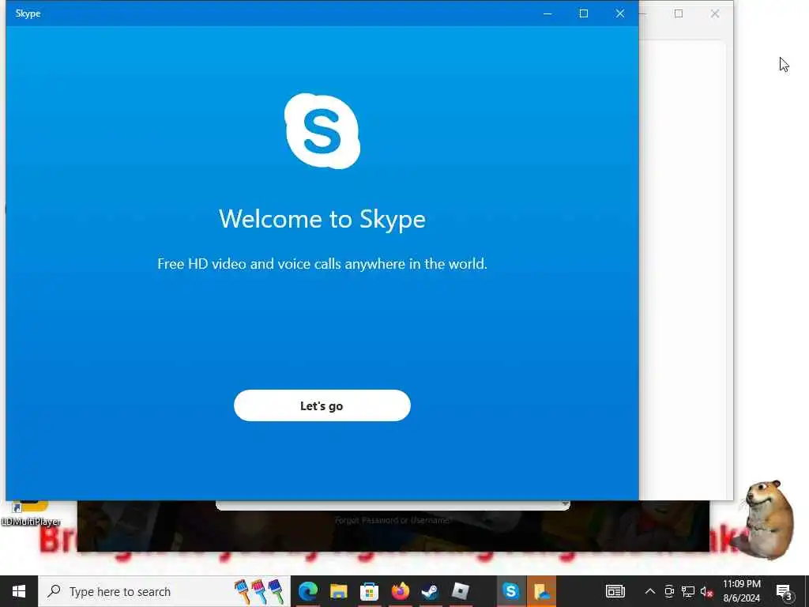Click the taskbar search box

[164, 591]
